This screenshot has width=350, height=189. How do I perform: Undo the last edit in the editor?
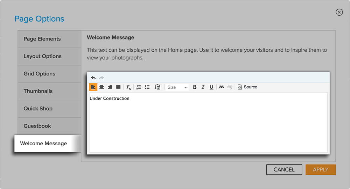click(x=93, y=78)
